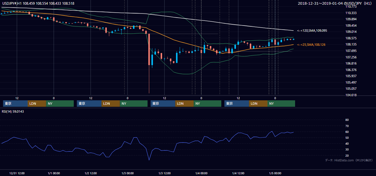The width and height of the screenshot is (376, 176).
Task: Select the 1/4 12:00 time axis label
Action: click(238, 173)
